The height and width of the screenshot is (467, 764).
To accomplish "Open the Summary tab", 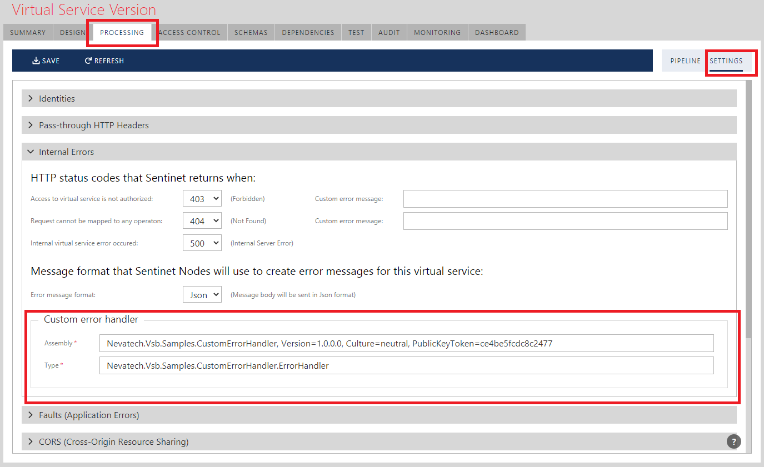I will [x=28, y=32].
